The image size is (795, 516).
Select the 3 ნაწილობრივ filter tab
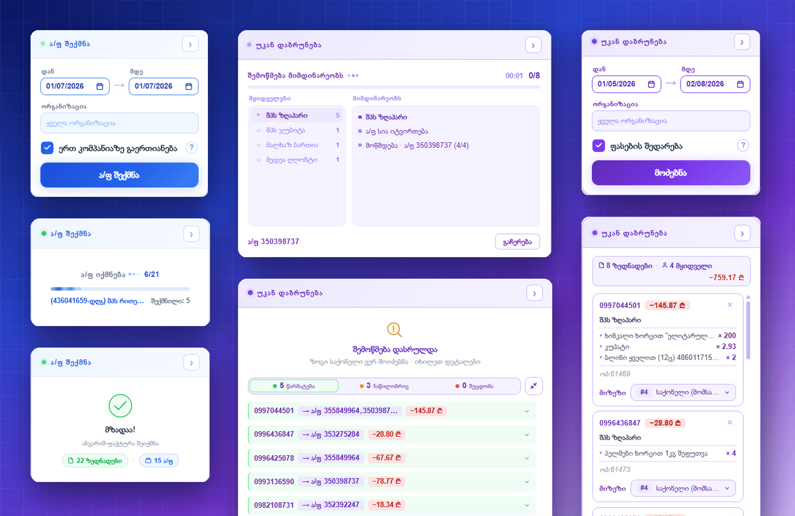click(x=384, y=386)
